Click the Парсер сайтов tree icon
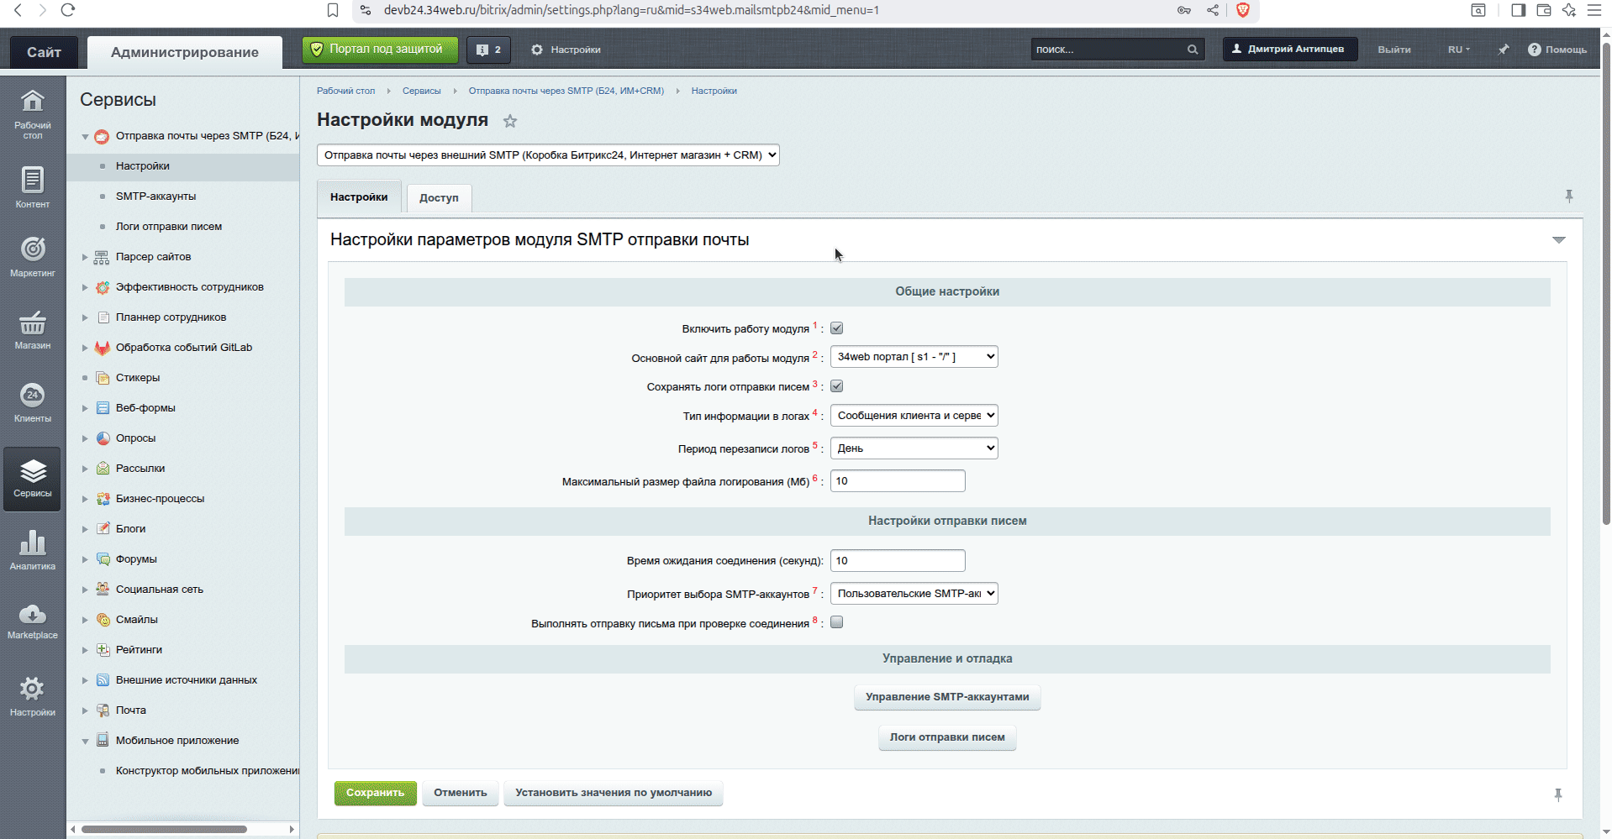The width and height of the screenshot is (1612, 839). (x=102, y=257)
